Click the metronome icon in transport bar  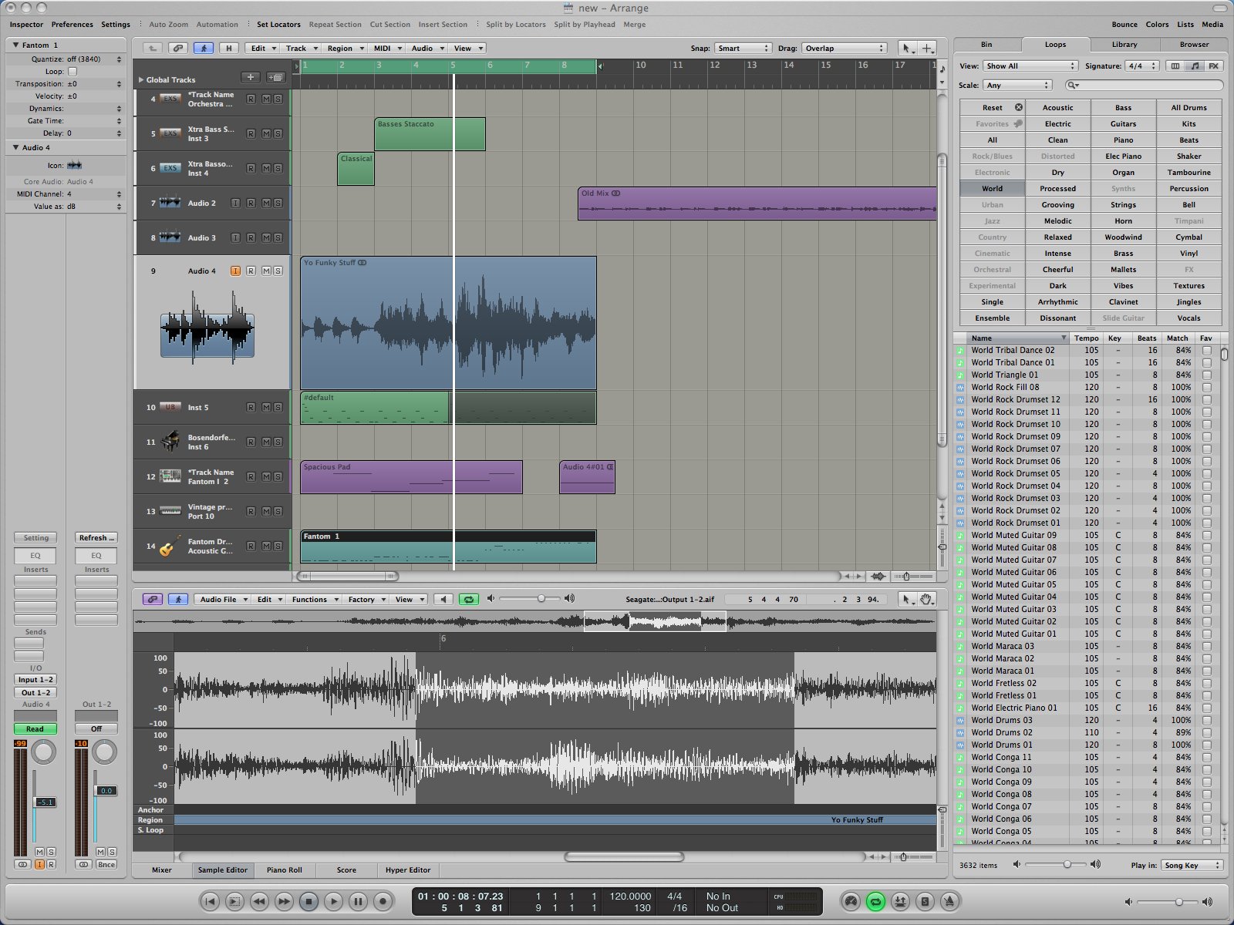[x=950, y=901]
